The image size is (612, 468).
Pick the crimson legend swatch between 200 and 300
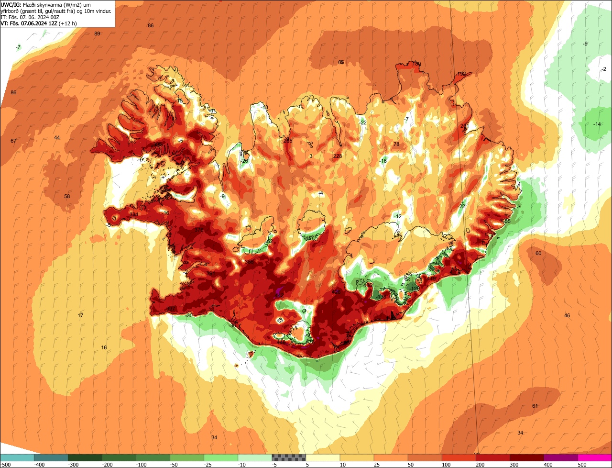pos(492,457)
